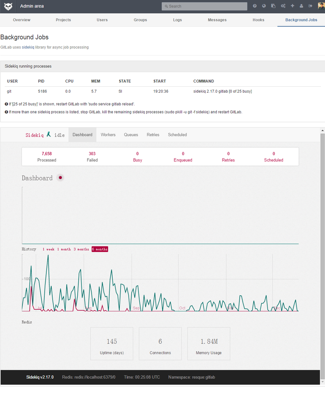325x397 pixels.
Task: Click the admin area gears icon
Action: pyautogui.click(x=283, y=6)
